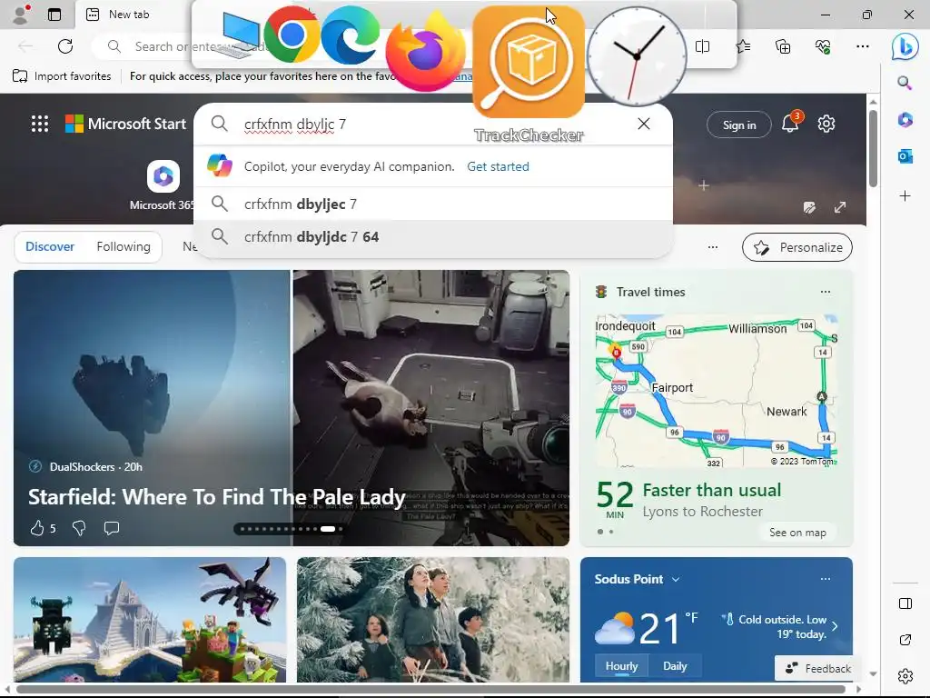Click Import favorites link

(x=62, y=76)
